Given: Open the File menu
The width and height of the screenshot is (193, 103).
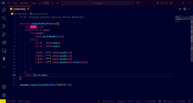Looking at the screenshot, I should [x=9, y=3].
